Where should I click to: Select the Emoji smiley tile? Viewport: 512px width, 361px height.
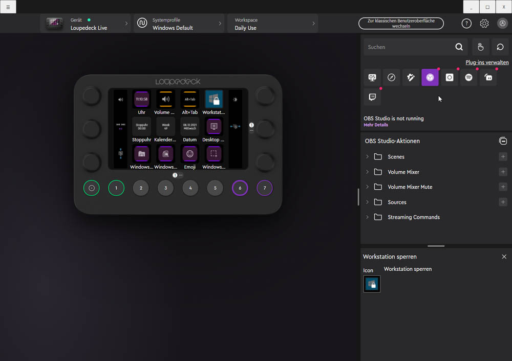[x=190, y=154]
